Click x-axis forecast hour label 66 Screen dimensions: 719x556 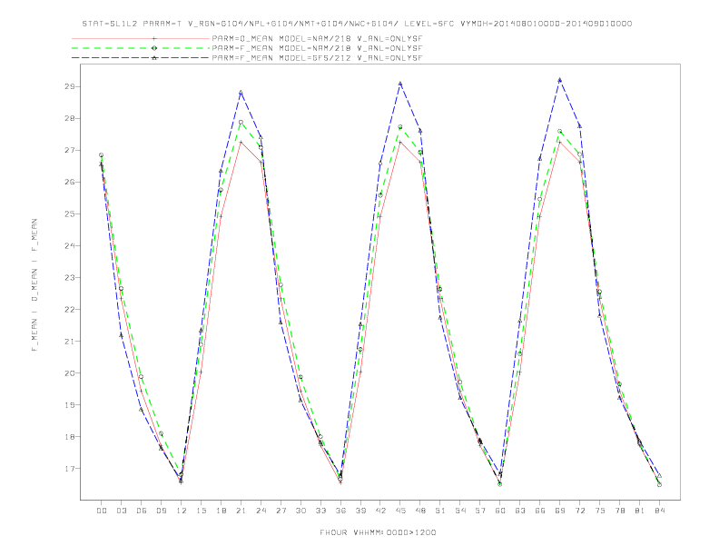point(540,511)
